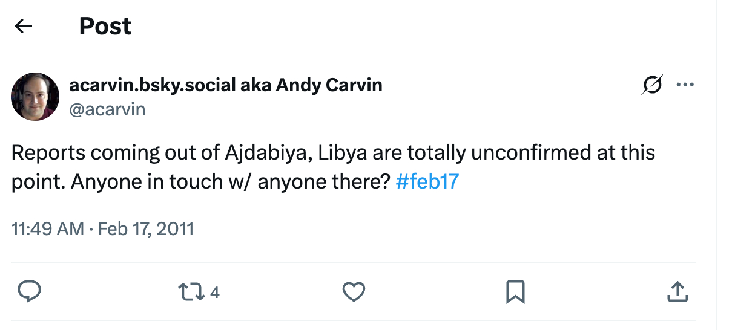Click the Post page heading

(x=105, y=26)
